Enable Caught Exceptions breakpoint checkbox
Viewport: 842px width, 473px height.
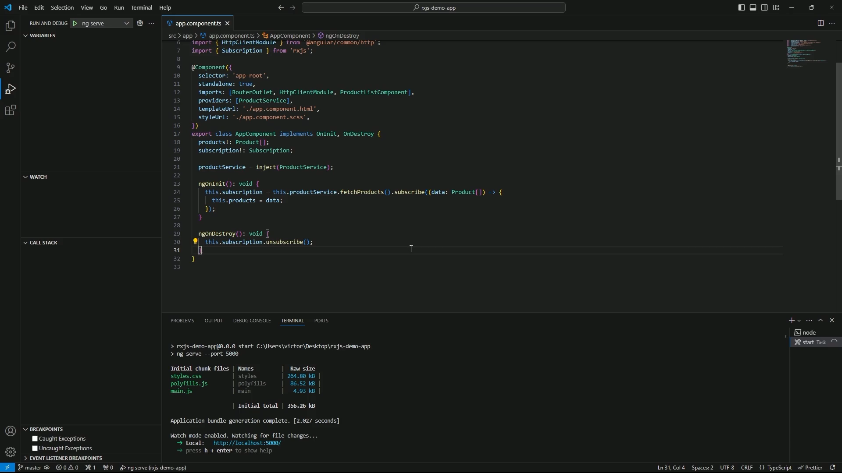point(35,439)
